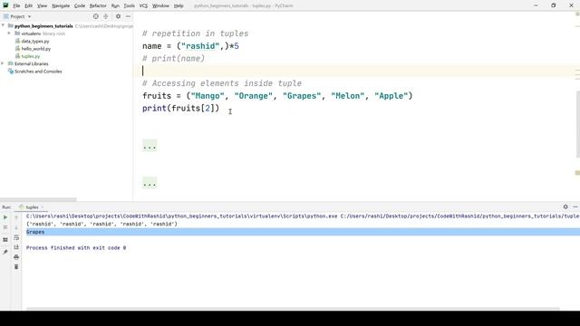Image resolution: width=580 pixels, height=326 pixels.
Task: Open the Tools menu
Action: pos(129,6)
